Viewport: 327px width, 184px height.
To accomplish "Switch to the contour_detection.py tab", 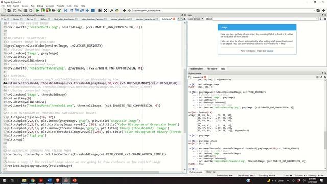I will 120,19.
